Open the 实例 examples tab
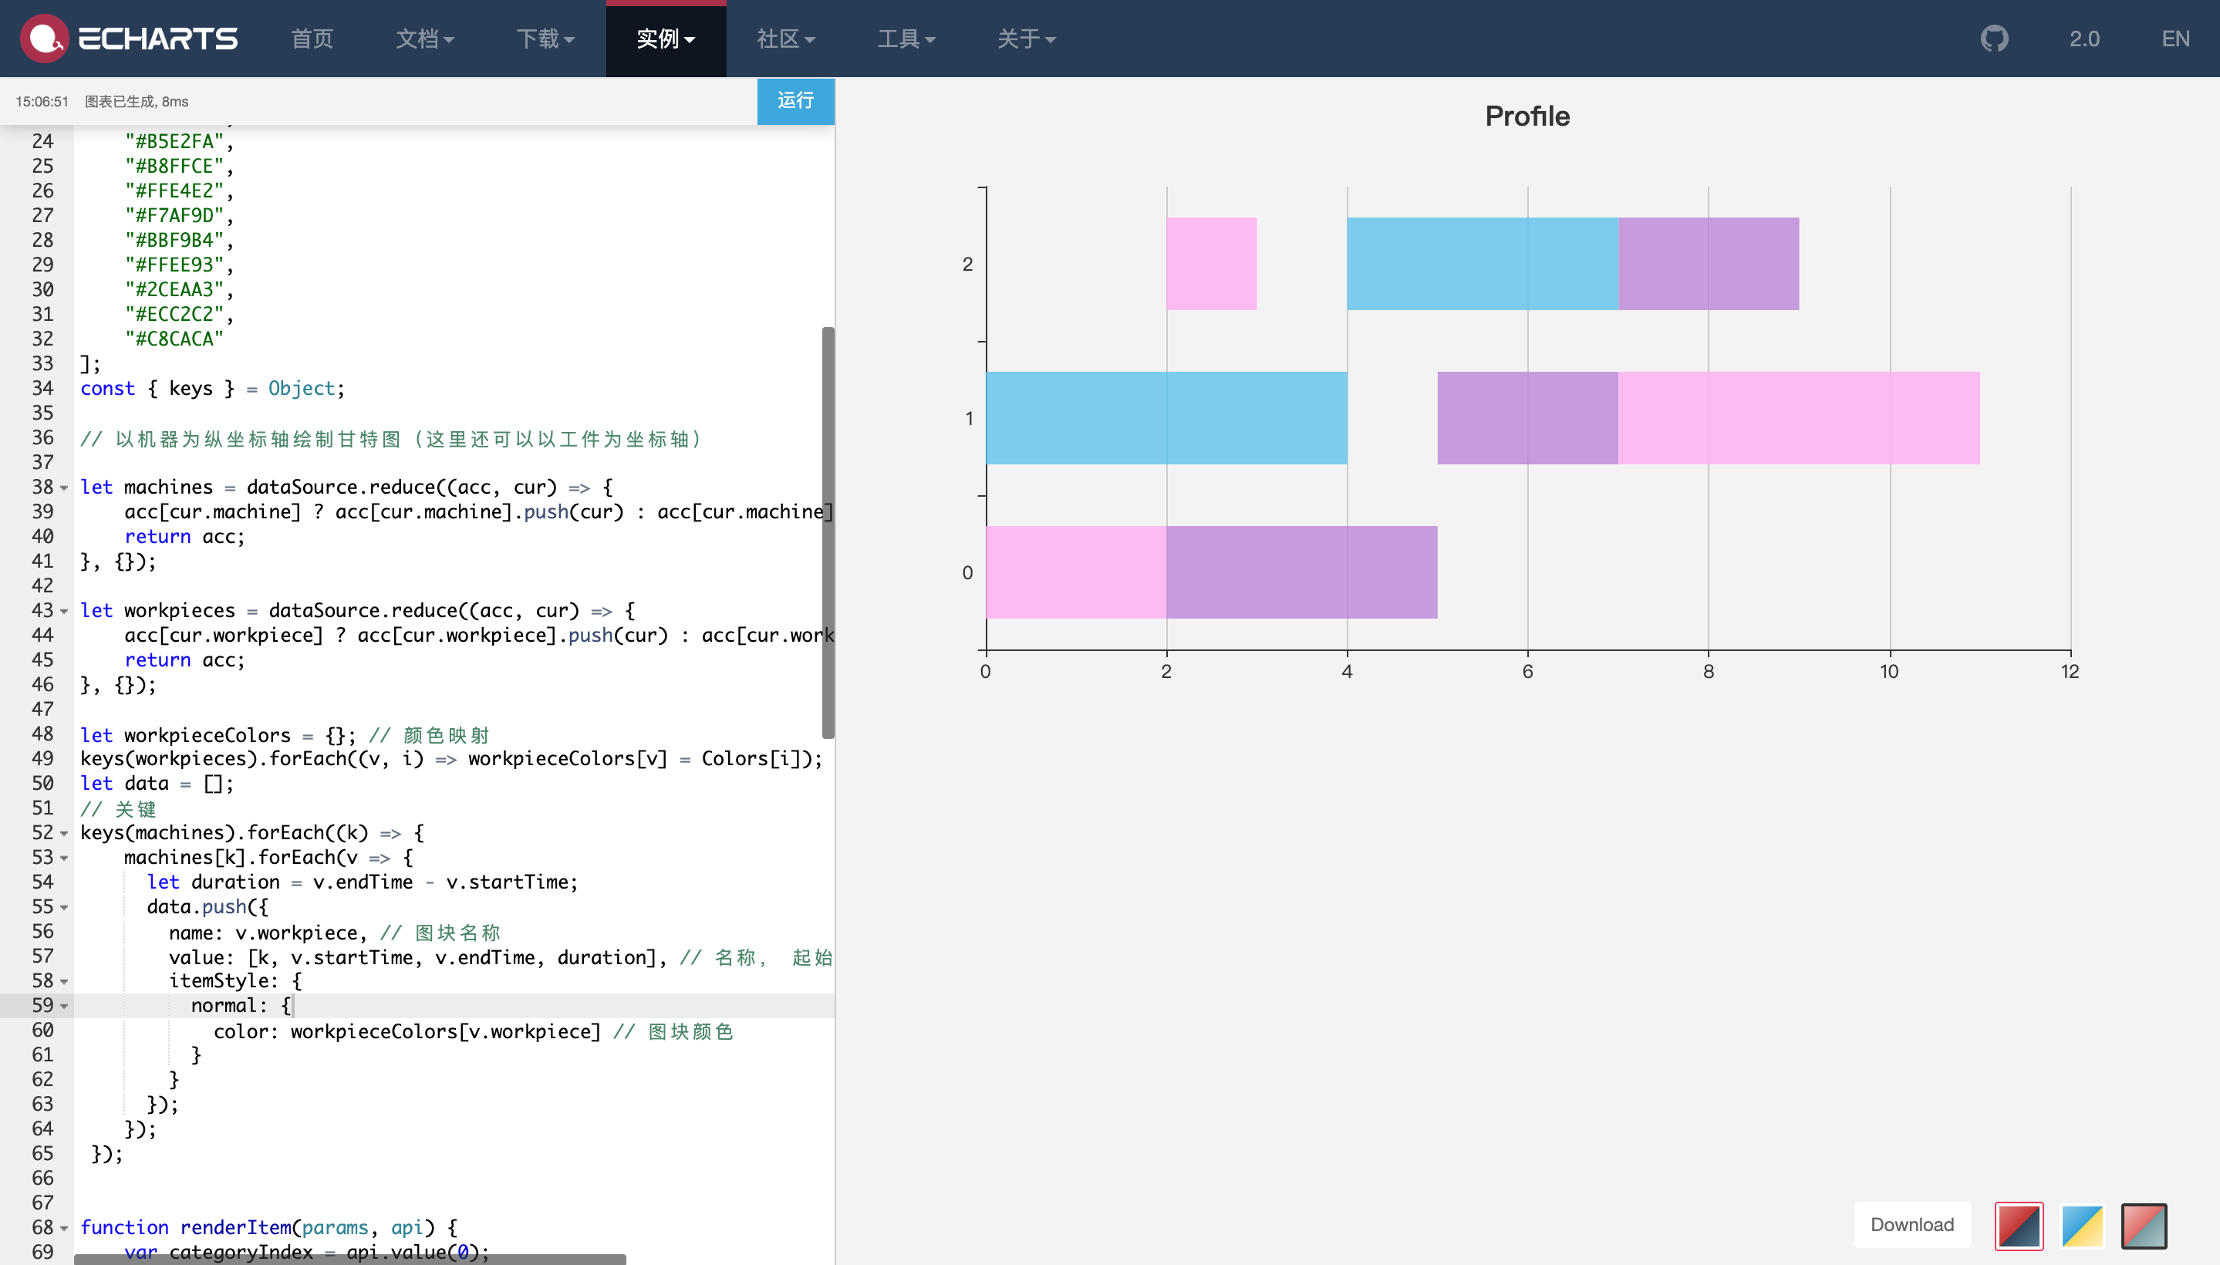 point(666,39)
